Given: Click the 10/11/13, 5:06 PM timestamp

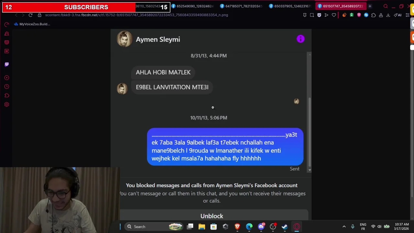Looking at the screenshot, I should 209,118.
